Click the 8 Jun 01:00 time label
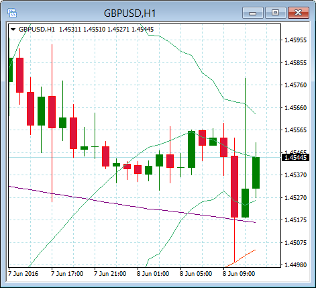This screenshot has width=316, height=288. pos(153,274)
